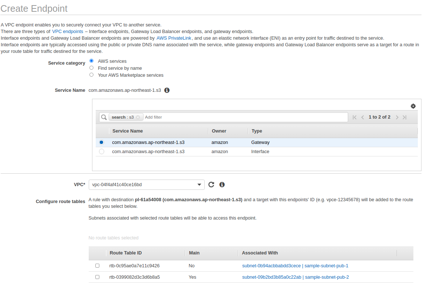448x293 pixels.
Task: Check route table rtb-0399082d3c3d6b8a5
Action: point(97,277)
